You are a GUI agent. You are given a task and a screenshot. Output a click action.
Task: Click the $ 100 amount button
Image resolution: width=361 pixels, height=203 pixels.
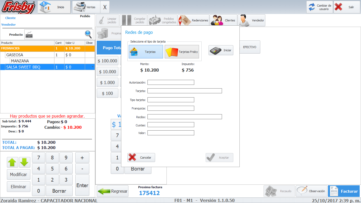point(108,93)
